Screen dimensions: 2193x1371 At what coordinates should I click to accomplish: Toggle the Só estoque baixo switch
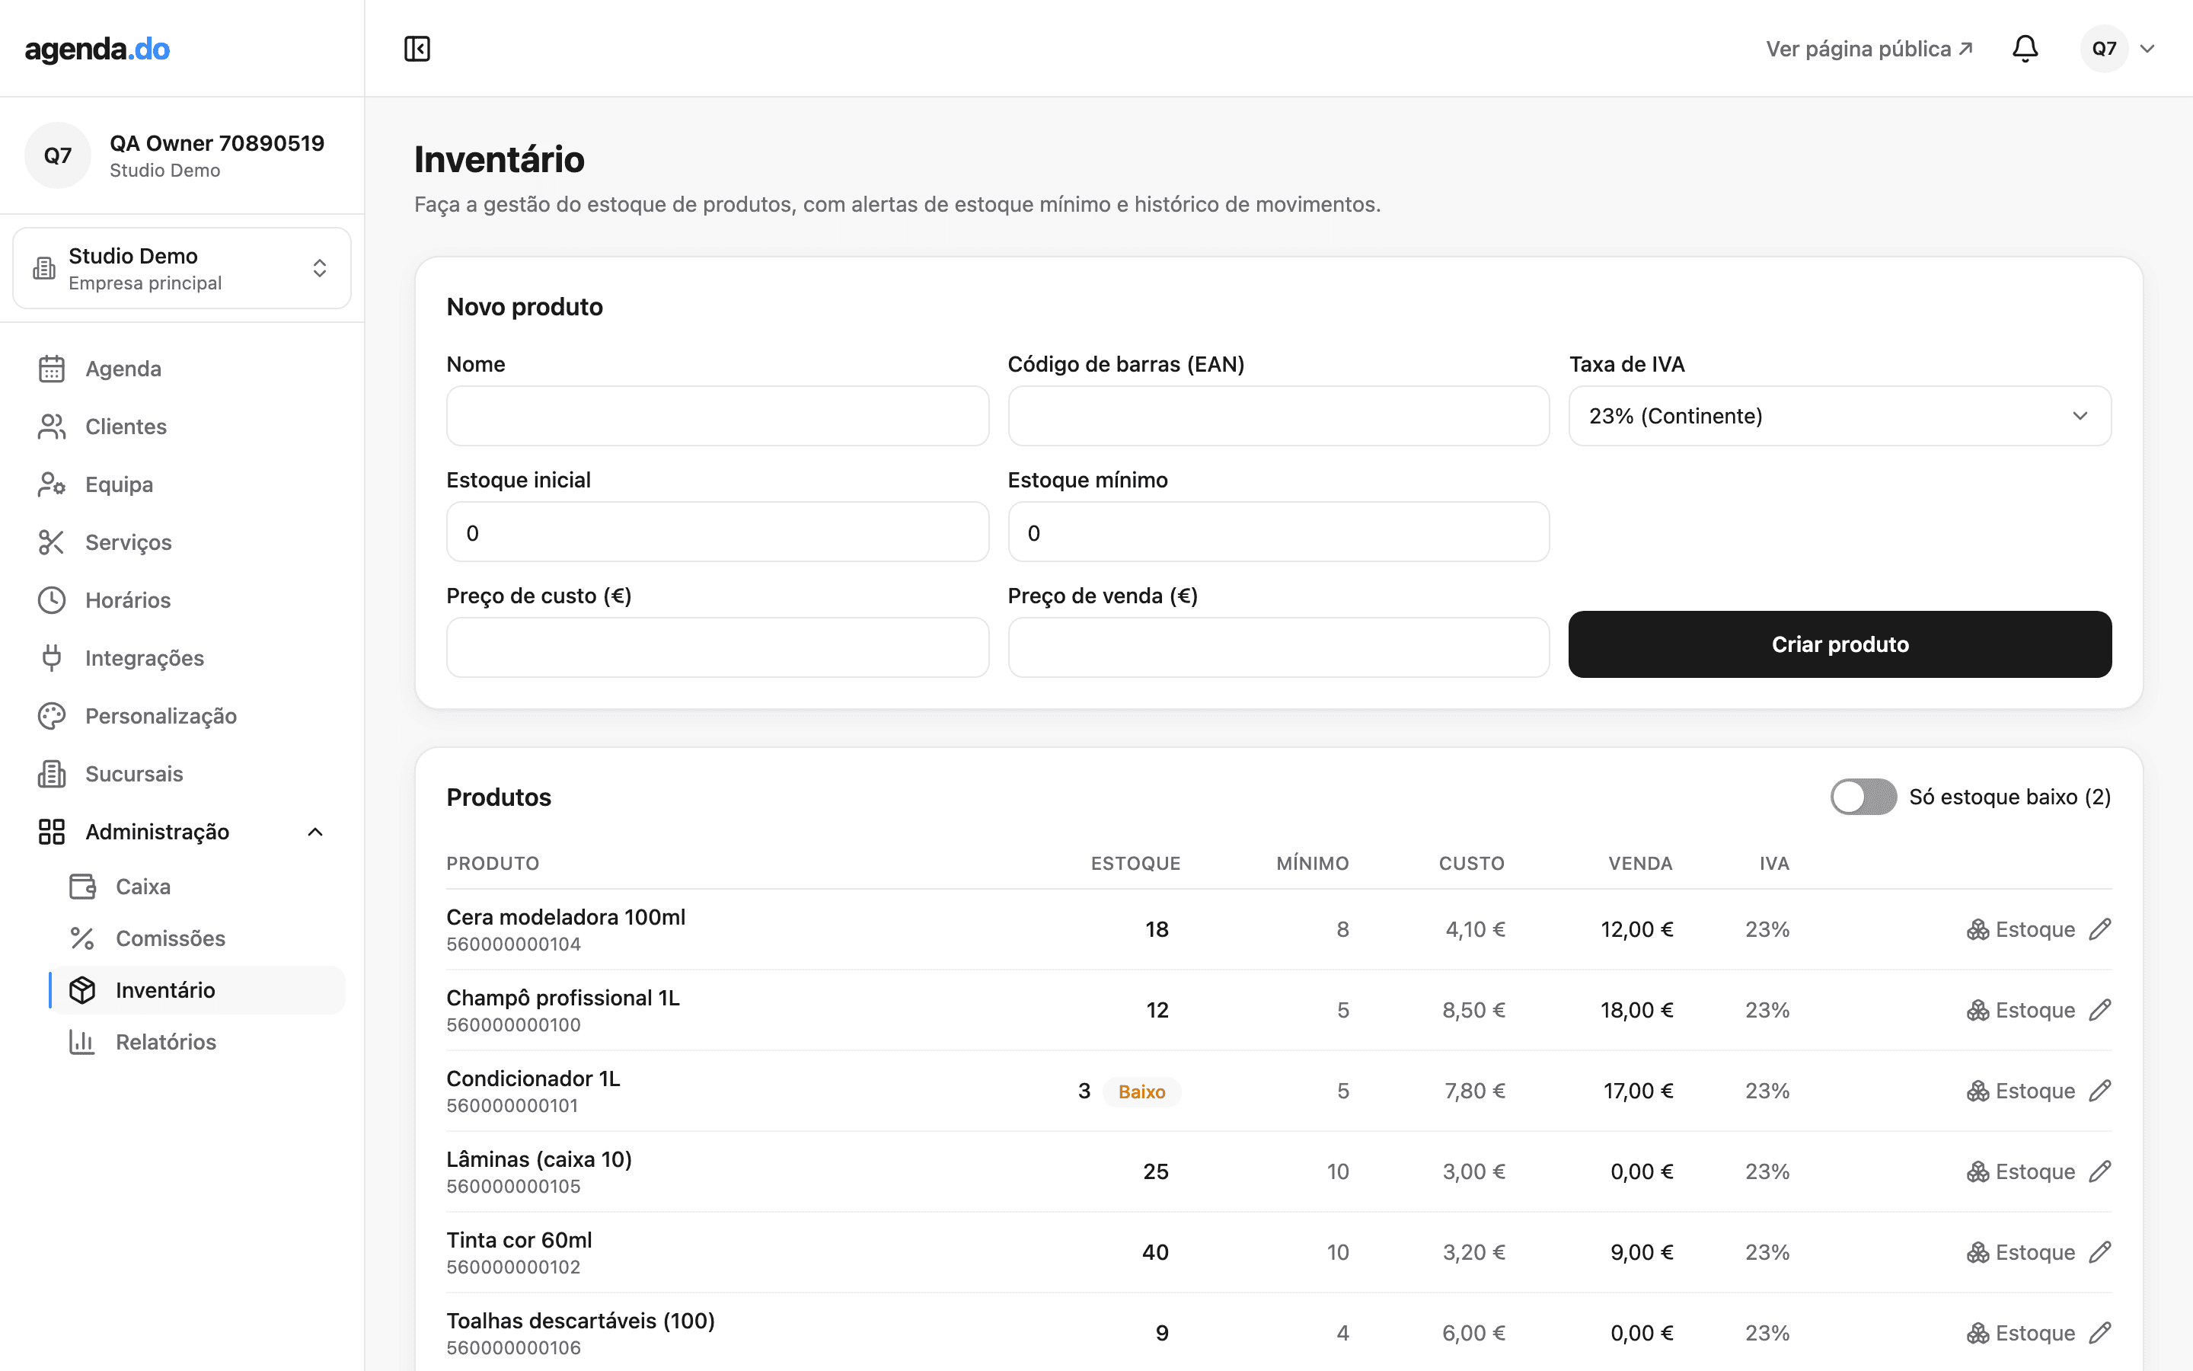click(1863, 797)
